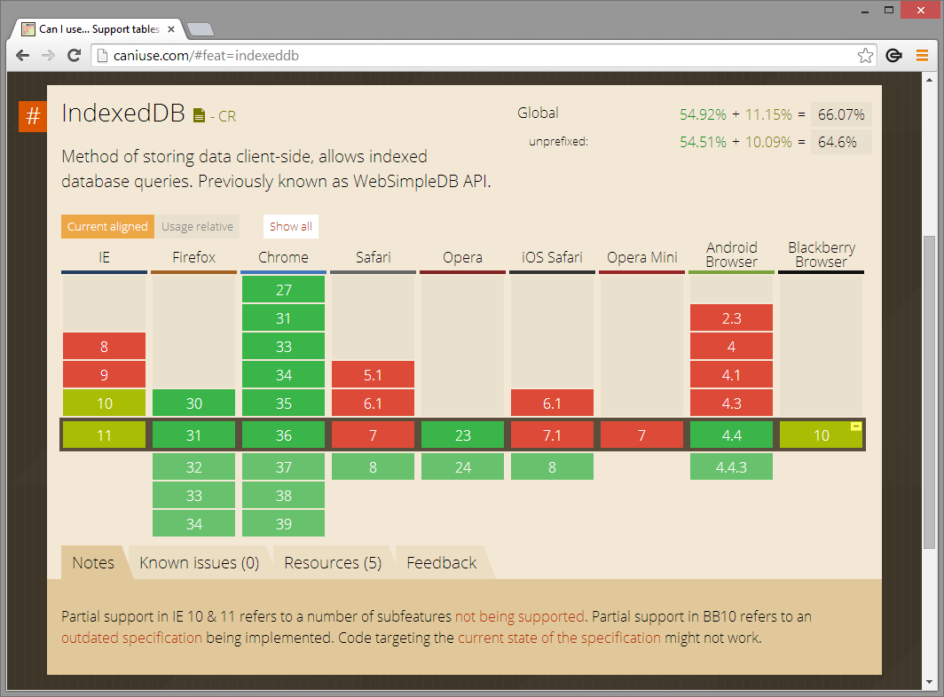Toggle Show all browser versions

pos(290,226)
